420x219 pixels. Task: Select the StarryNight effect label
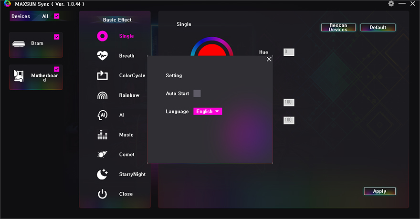[132, 174]
